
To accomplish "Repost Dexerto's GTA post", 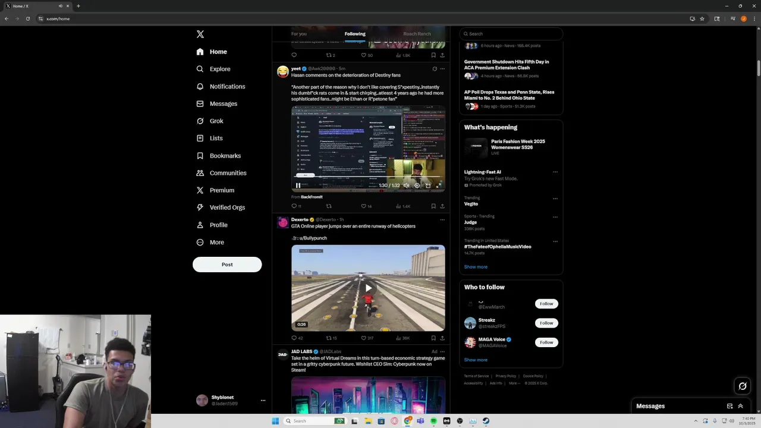I will pos(331,338).
